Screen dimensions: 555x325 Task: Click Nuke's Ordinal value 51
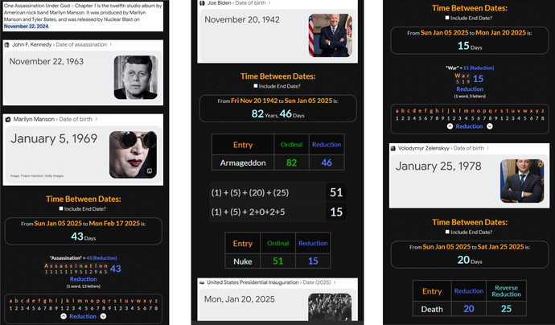coord(277,261)
